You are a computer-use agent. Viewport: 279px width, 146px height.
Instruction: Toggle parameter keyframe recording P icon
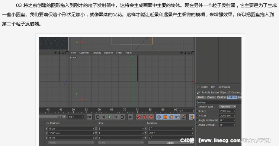[177, 117]
